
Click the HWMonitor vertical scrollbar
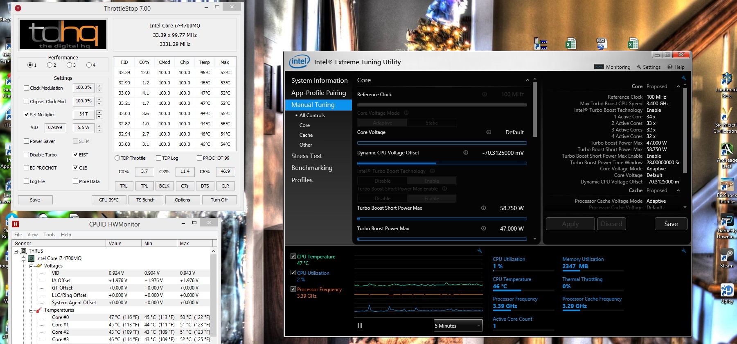click(213, 295)
